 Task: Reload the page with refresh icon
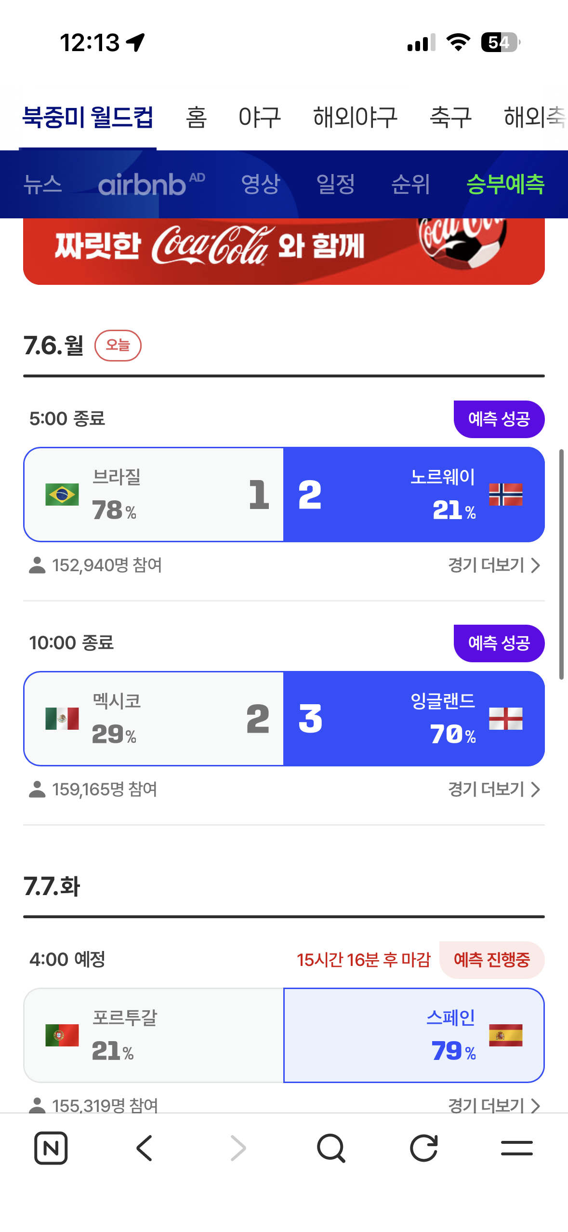(424, 1148)
